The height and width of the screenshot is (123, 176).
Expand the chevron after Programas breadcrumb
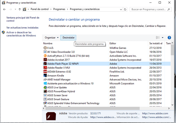coord(67,9)
